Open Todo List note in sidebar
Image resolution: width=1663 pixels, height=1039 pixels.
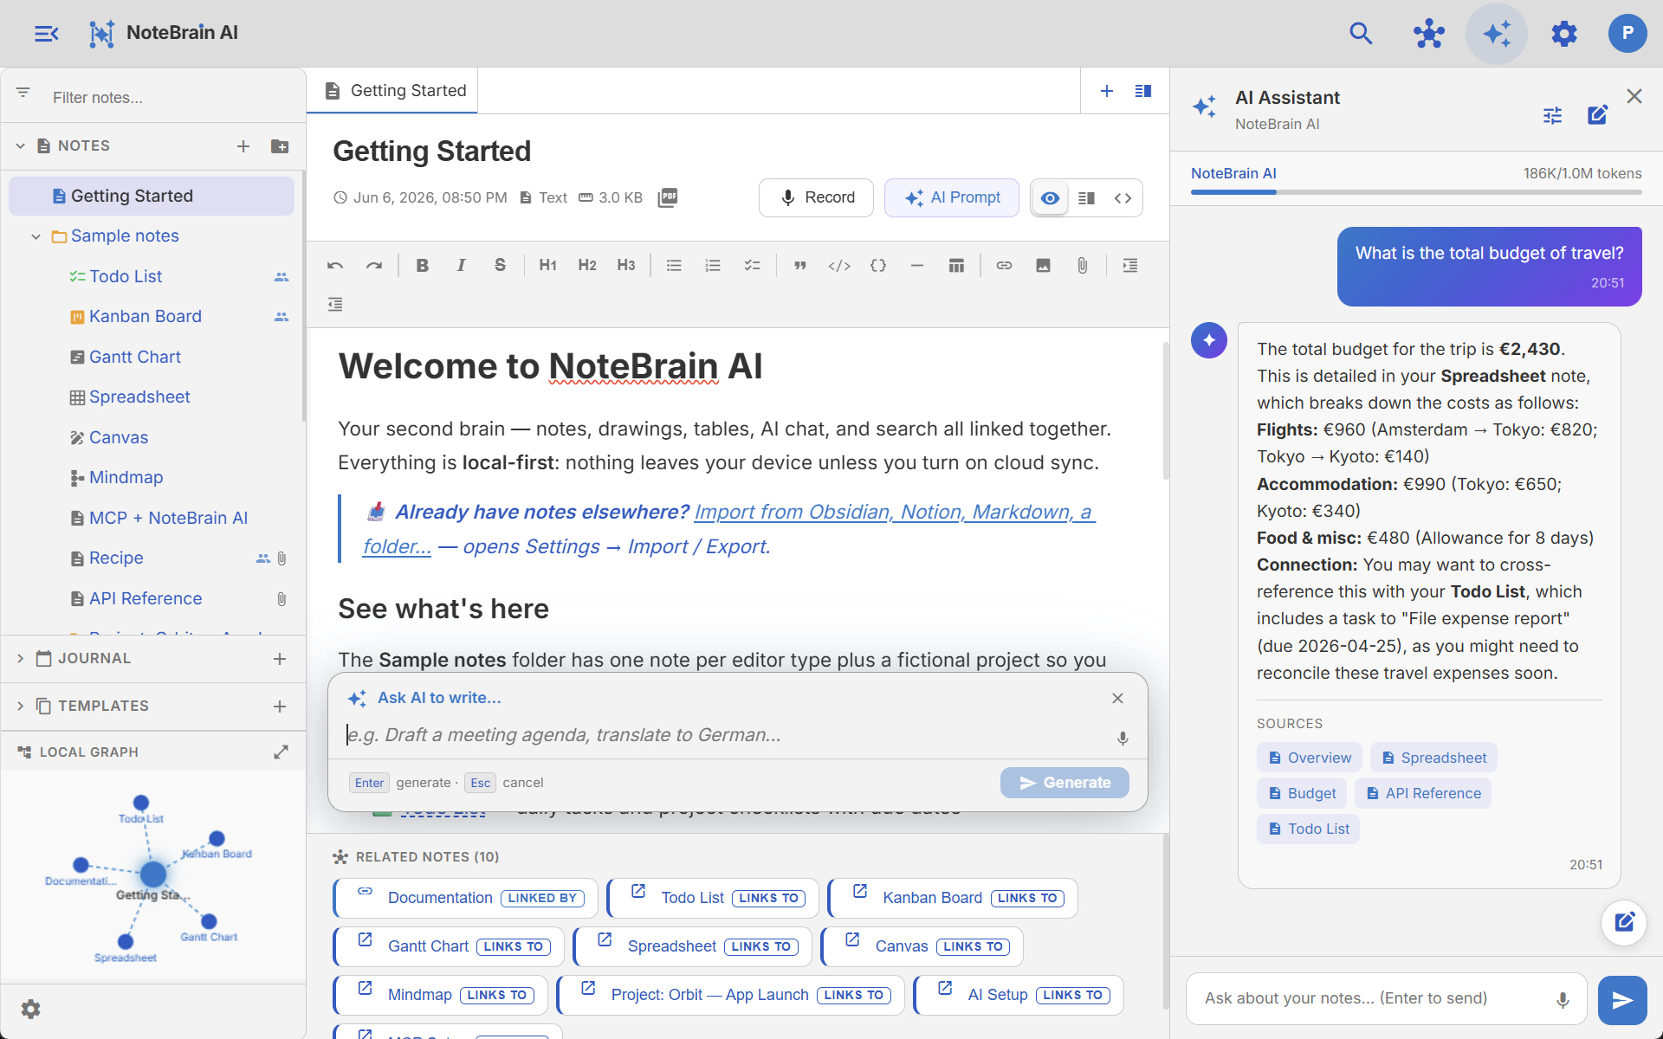126,277
